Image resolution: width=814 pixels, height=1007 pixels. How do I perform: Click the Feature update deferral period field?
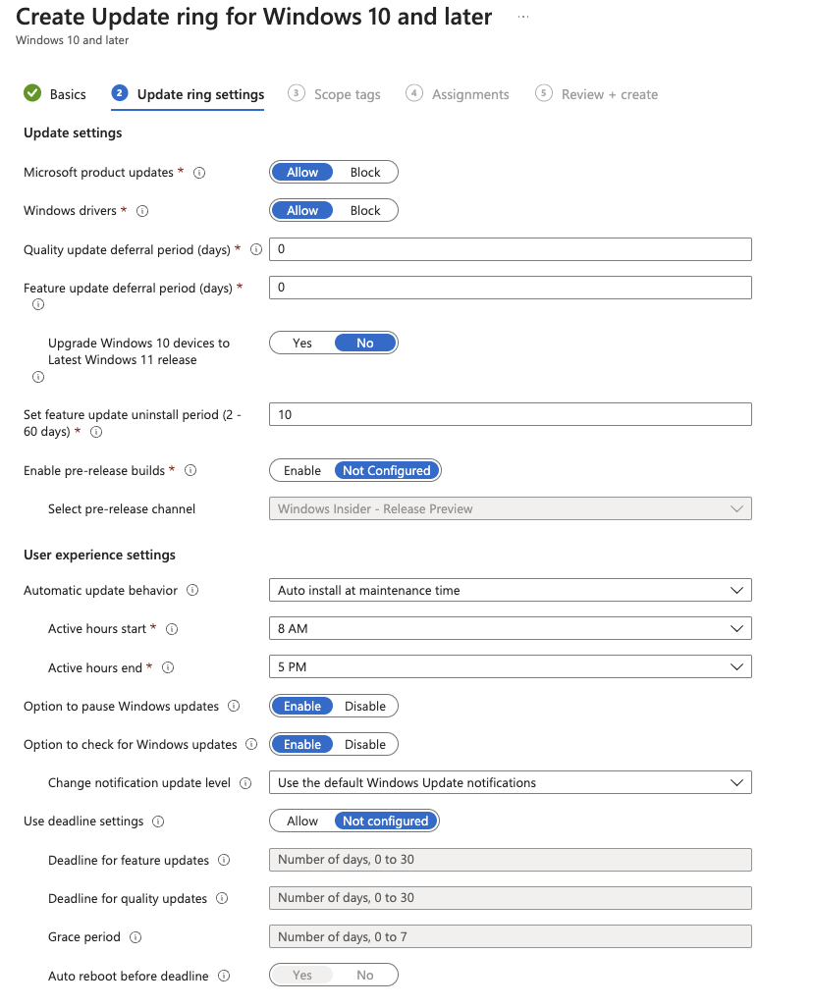coord(510,288)
